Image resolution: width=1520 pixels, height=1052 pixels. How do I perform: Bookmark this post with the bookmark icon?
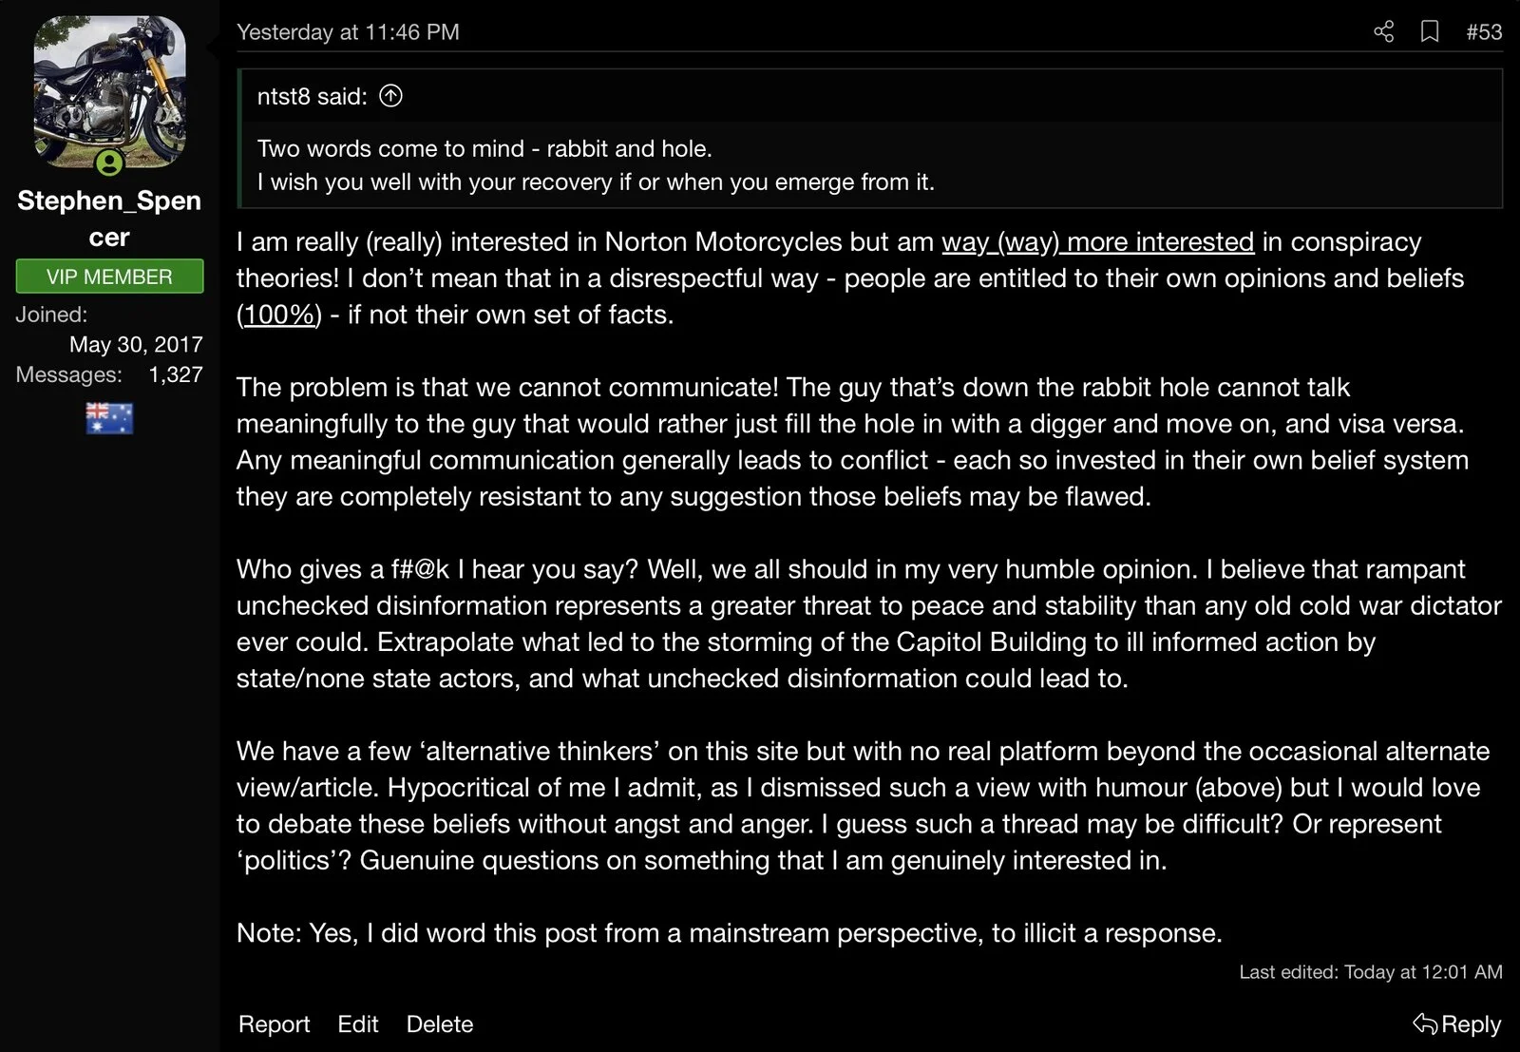coord(1429,31)
